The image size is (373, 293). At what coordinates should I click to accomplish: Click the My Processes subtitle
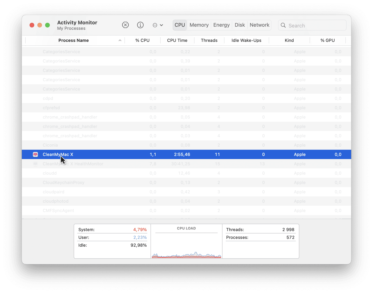[x=71, y=29]
